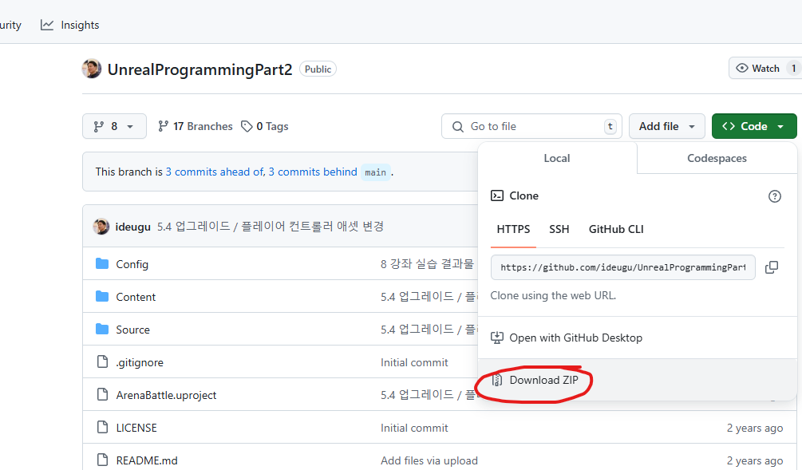The height and width of the screenshot is (470, 802).
Task: Select the SSH clone tab
Action: pos(559,229)
